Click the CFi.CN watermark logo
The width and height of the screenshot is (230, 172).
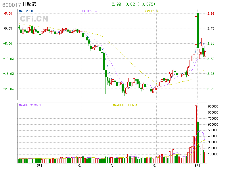tap(34, 19)
